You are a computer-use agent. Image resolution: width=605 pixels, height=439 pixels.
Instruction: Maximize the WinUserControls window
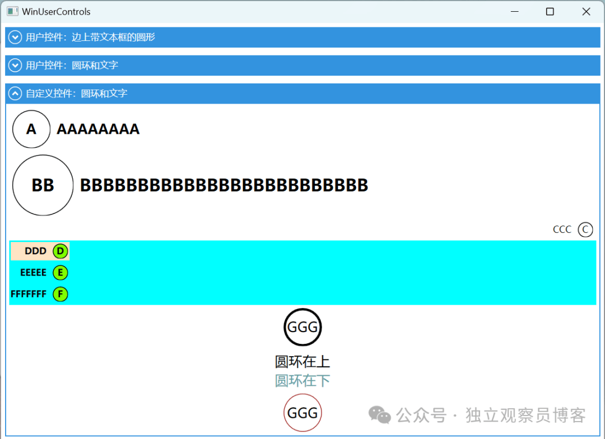point(550,12)
